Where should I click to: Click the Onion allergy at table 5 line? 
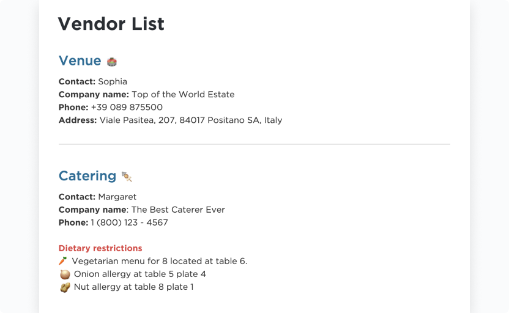tap(139, 274)
